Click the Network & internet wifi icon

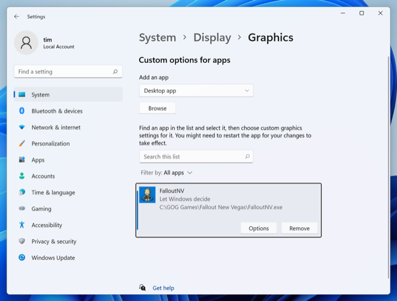[22, 128]
